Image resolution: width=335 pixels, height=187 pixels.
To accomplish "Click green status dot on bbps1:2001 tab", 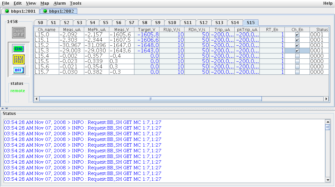I will (x=7, y=11).
